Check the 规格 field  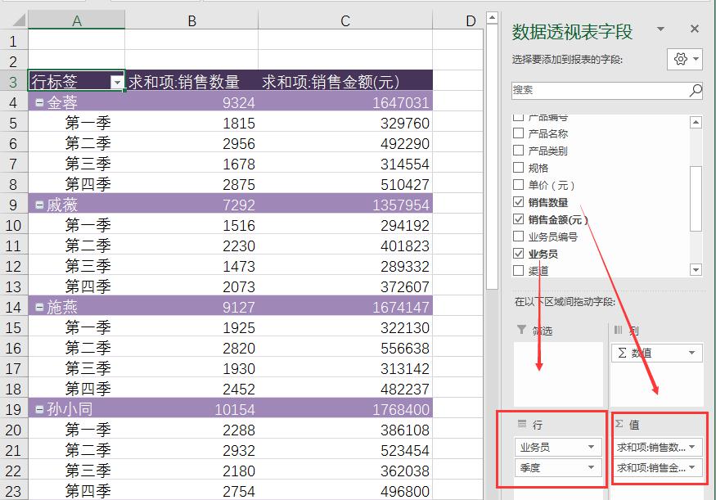point(518,168)
